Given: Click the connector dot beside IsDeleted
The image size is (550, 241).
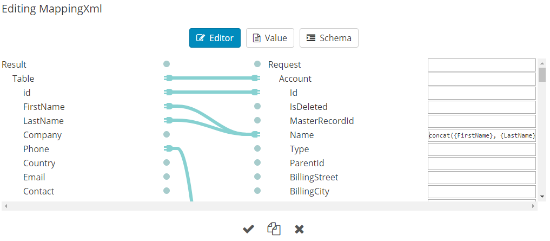Looking at the screenshot, I should pyautogui.click(x=257, y=106).
